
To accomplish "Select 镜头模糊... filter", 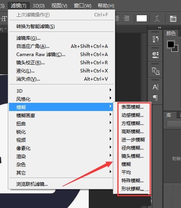I will [133, 156].
